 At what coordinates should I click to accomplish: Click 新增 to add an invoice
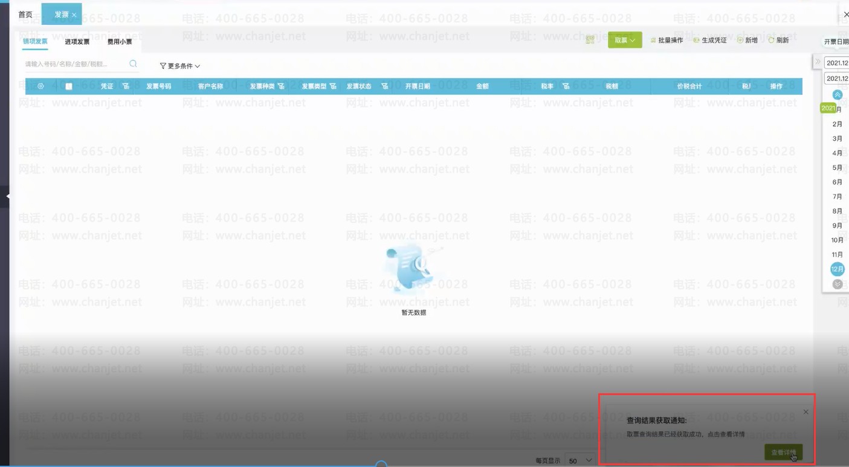(747, 40)
